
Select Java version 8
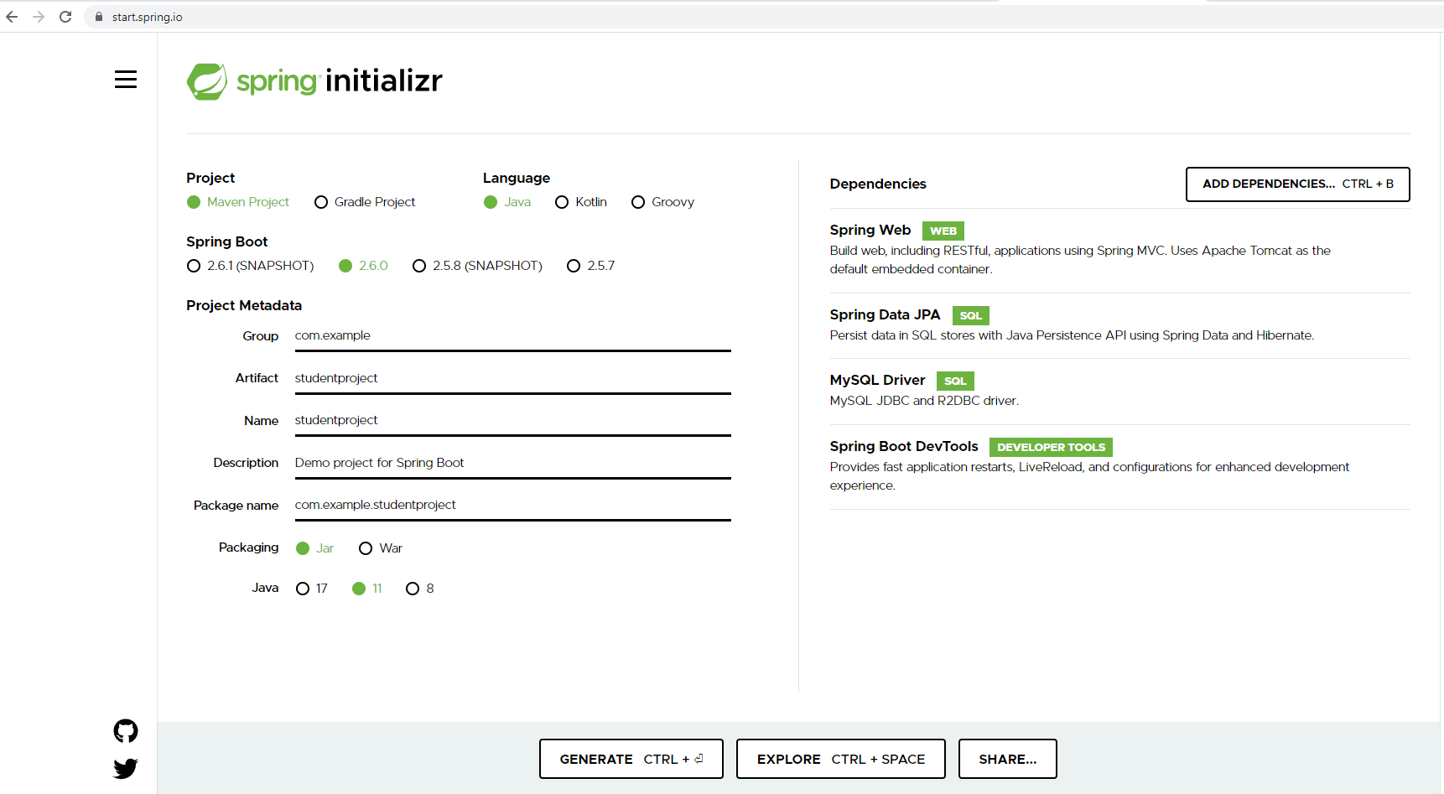tap(420, 589)
